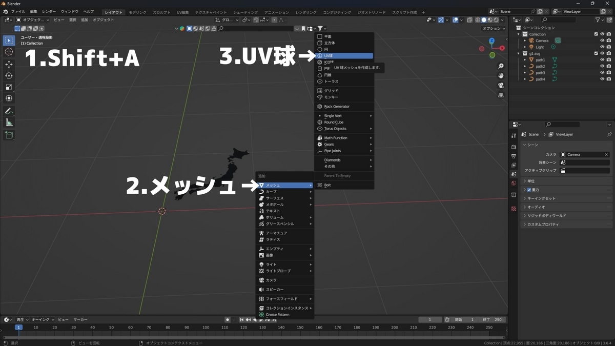Select the Annotate tool

pyautogui.click(x=8, y=111)
